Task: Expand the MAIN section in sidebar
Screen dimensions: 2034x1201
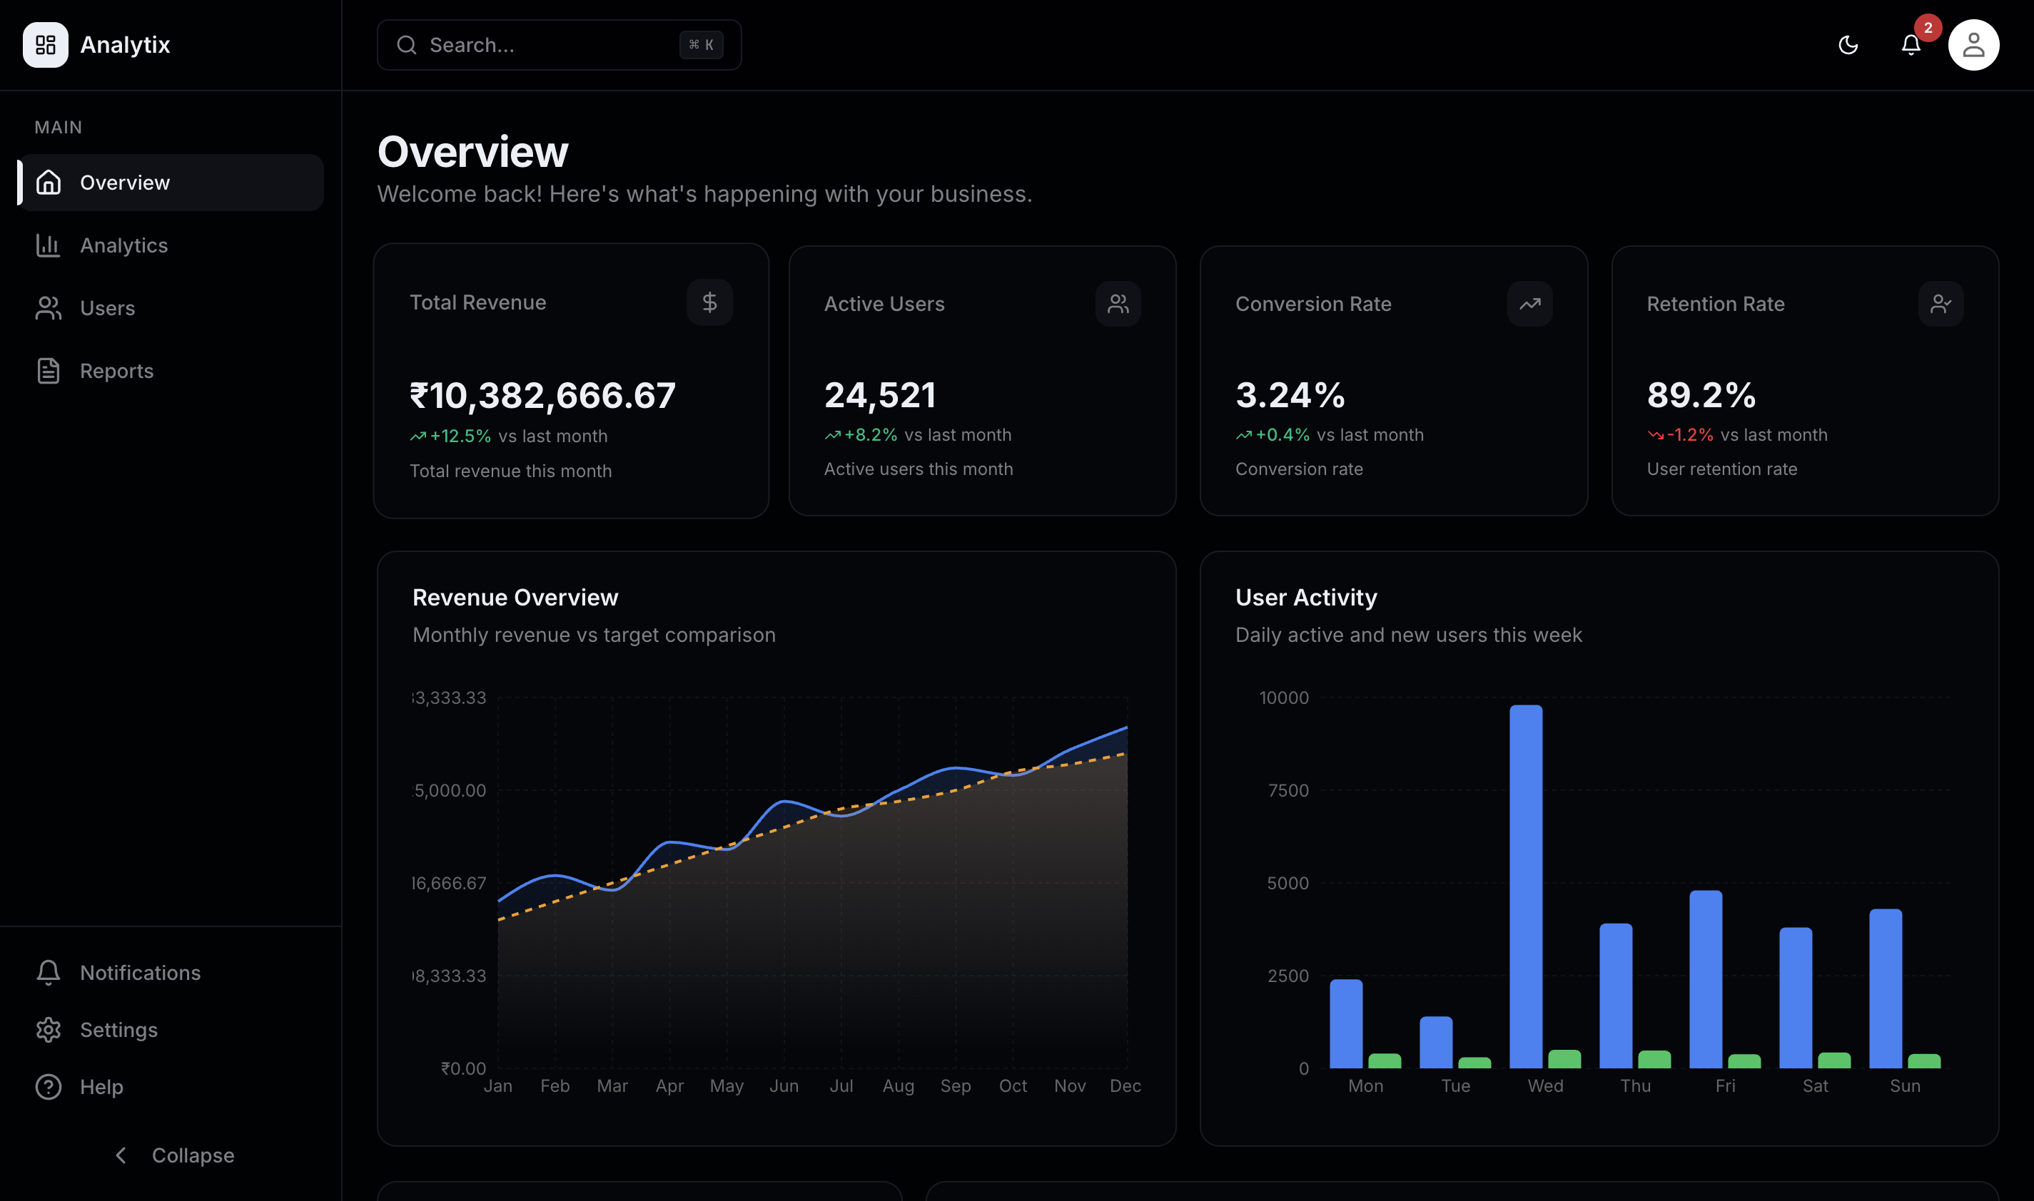Action: tap(58, 126)
